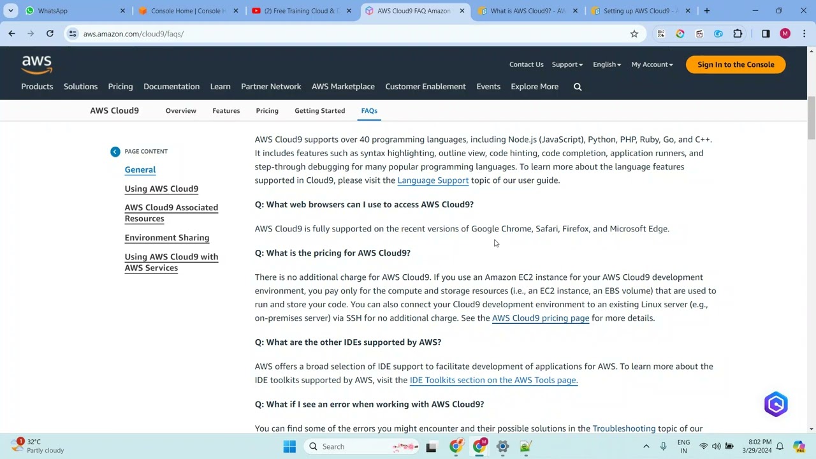
Task: Expand the tab search dropdown
Action: [x=11, y=11]
